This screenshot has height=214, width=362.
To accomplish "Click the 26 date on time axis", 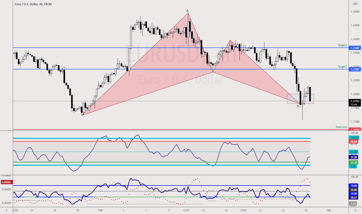I will click(x=55, y=210).
